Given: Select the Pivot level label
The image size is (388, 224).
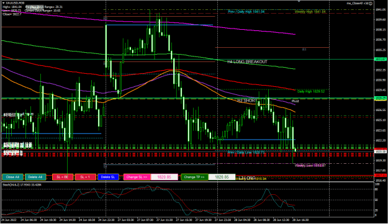Looking at the screenshot, I should pos(295,101).
